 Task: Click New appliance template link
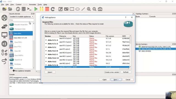coord(21,71)
